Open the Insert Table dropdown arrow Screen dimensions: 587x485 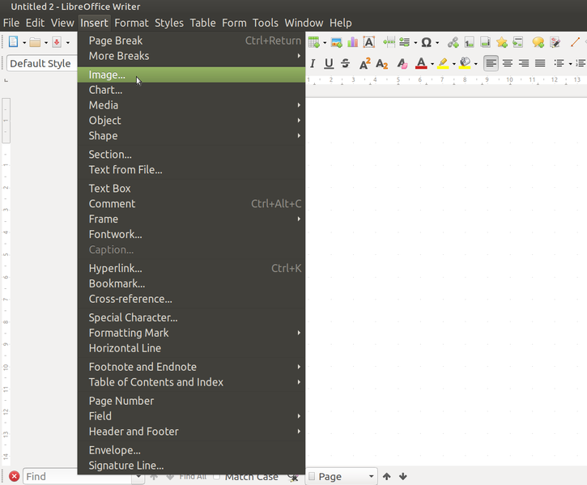325,43
